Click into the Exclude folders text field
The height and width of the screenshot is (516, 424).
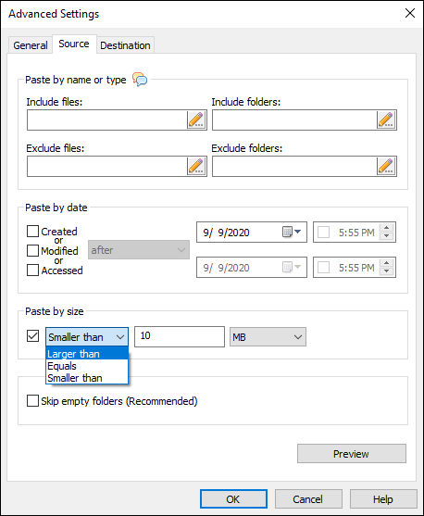(x=294, y=166)
